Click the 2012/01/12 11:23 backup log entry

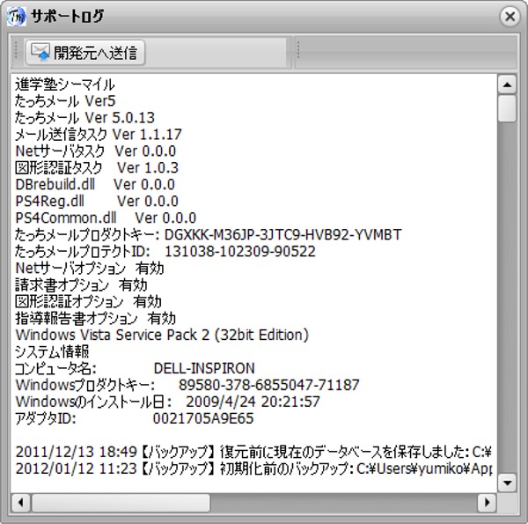point(253,469)
